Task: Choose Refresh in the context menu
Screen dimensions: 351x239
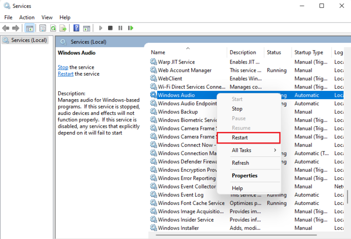Action: (248, 163)
